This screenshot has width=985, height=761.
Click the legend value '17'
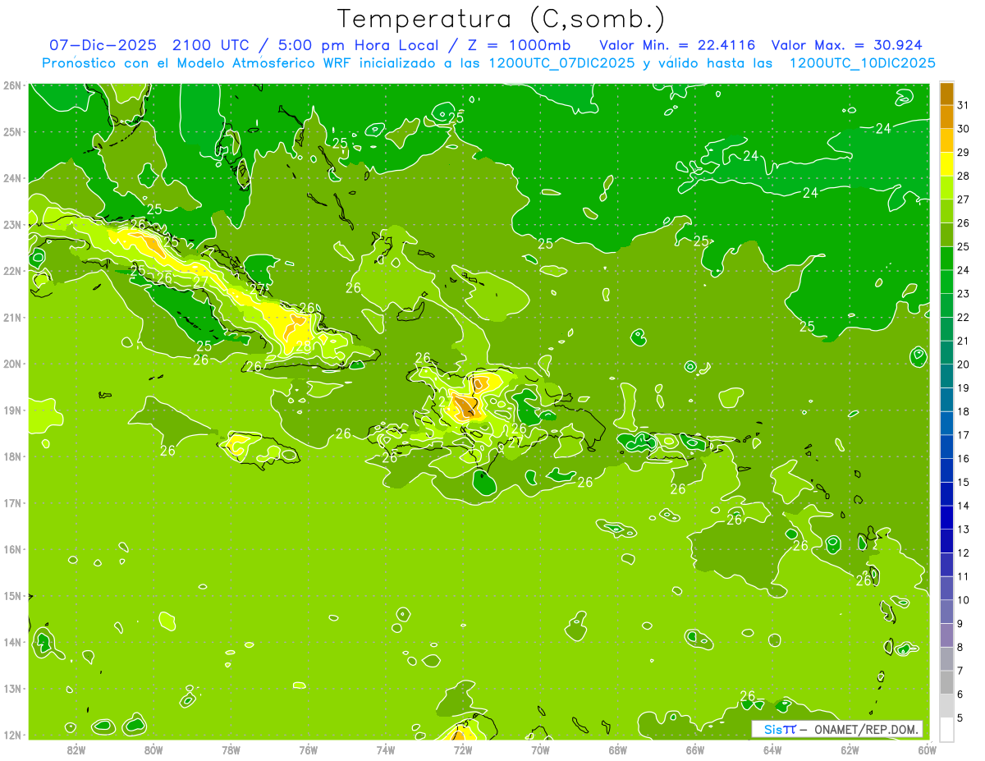point(963,435)
